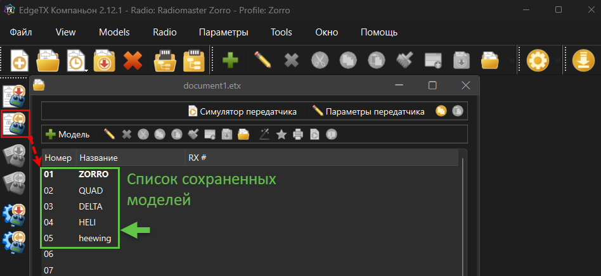This screenshot has width=601, height=276.
Task: Click the Модель add button
Action: click(x=68, y=134)
